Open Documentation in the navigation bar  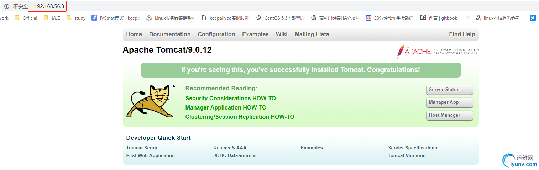click(x=170, y=34)
